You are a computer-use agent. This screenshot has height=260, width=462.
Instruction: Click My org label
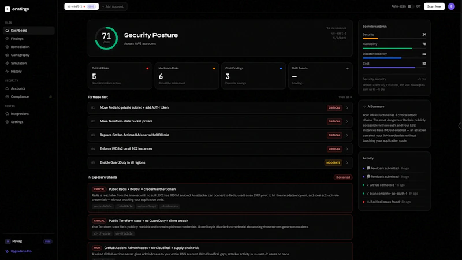click(x=17, y=241)
